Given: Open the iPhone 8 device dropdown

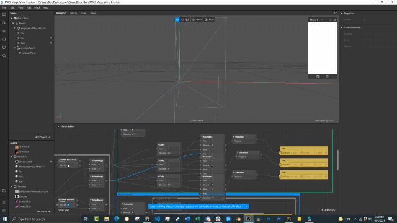Looking at the screenshot, I should coord(316,20).
